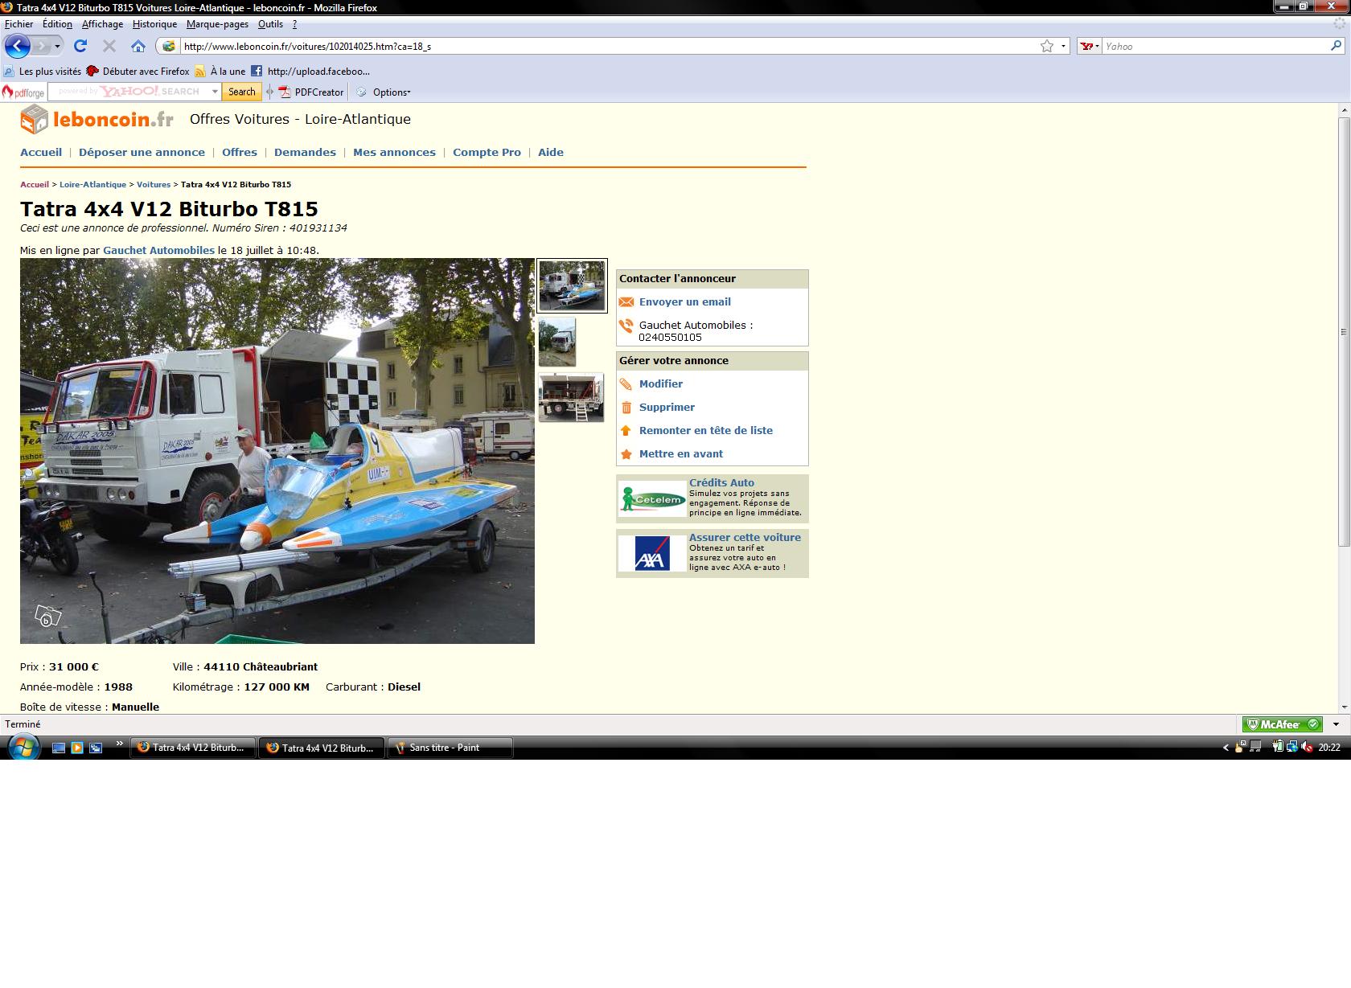The height and width of the screenshot is (988, 1351).
Task: Click the leboncoin.fr logo
Action: [96, 120]
